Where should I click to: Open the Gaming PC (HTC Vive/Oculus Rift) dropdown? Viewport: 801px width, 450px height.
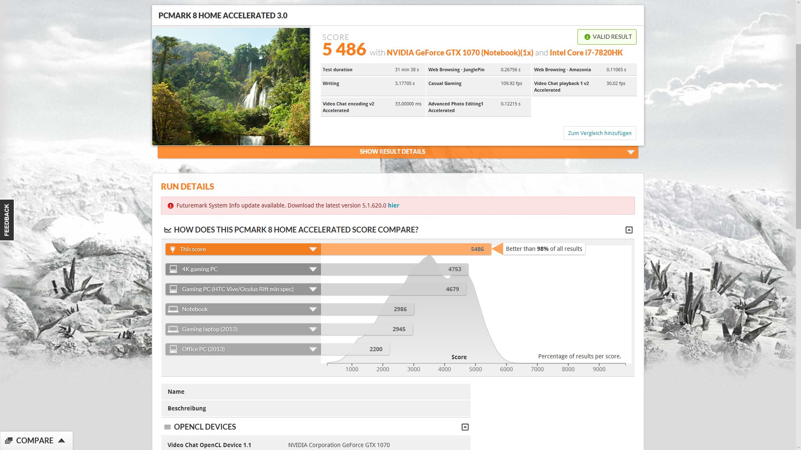click(313, 289)
